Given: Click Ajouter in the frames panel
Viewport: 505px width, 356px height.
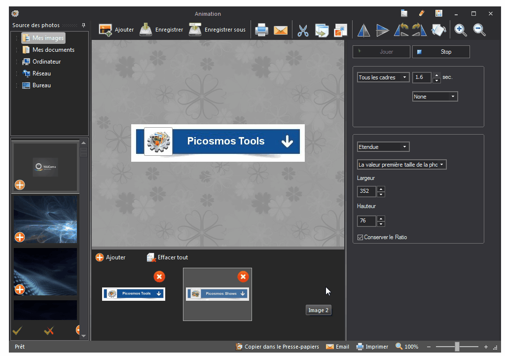Looking at the screenshot, I should 110,257.
